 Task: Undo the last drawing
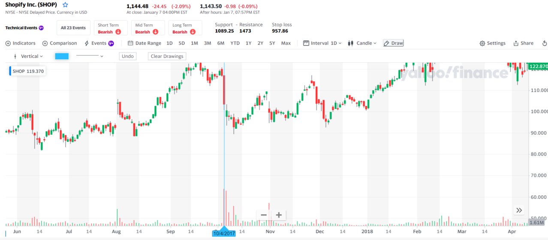tap(128, 56)
